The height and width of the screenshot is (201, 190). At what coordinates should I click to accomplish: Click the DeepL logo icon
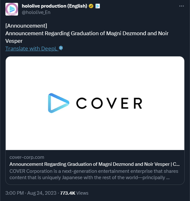click(61, 48)
